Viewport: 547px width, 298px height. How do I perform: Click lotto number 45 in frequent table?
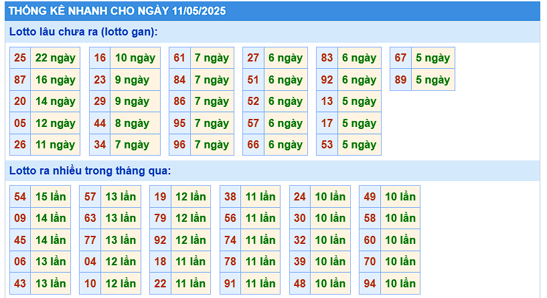click(20, 241)
